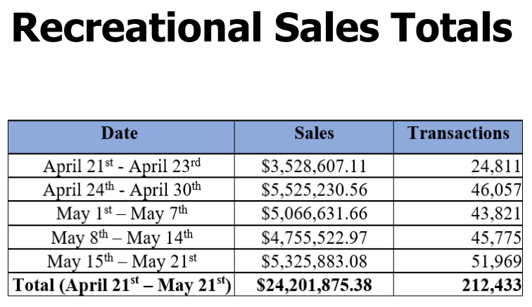
Task: Select the total transactions 212,433 cell
Action: (492, 285)
